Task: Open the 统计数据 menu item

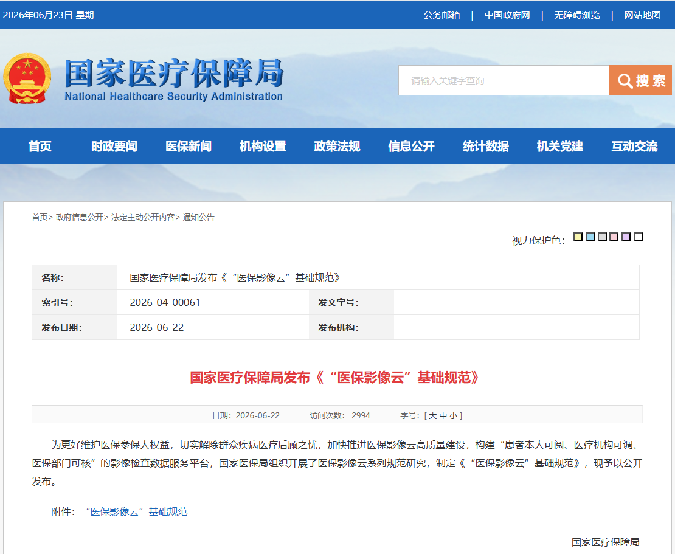Action: (x=486, y=147)
